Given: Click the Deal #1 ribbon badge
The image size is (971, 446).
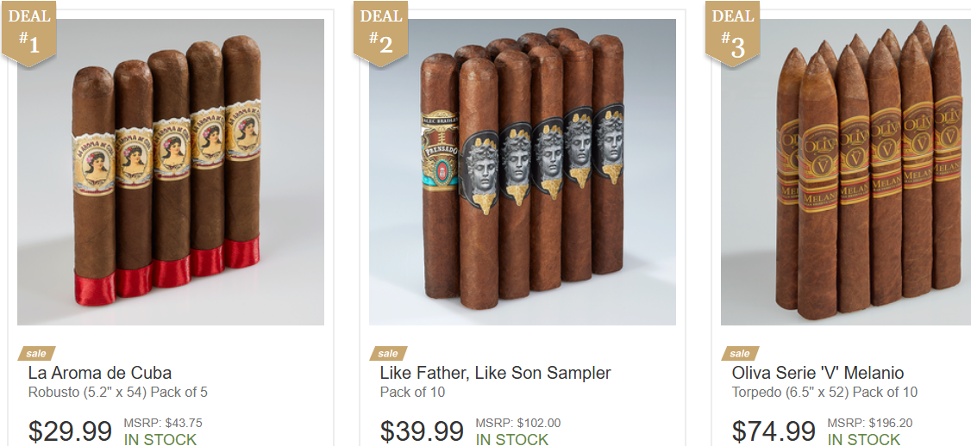Looking at the screenshot, I should 29,33.
